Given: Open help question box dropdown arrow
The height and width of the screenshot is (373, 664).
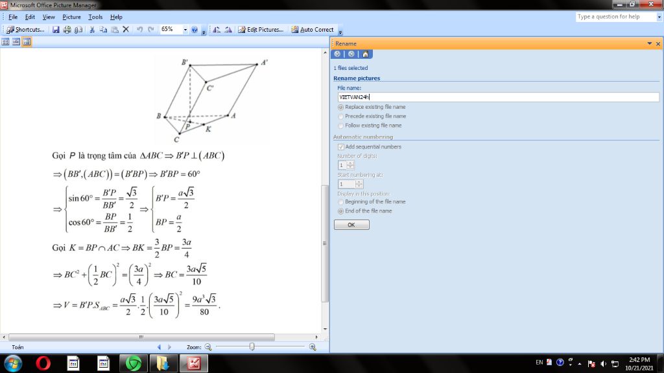Looking at the screenshot, I should 659,17.
